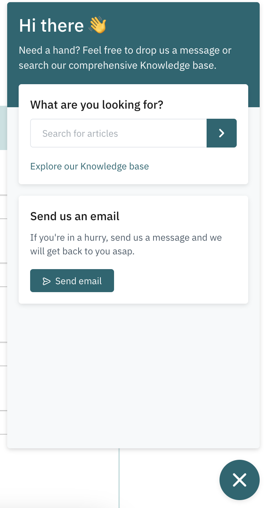Click the vertical divider line below the widget
269x508 pixels.
coord(119,478)
